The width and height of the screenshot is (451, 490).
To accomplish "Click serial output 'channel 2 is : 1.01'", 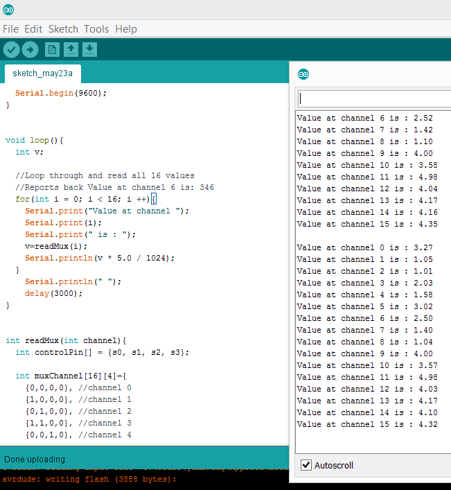I will pos(387,271).
